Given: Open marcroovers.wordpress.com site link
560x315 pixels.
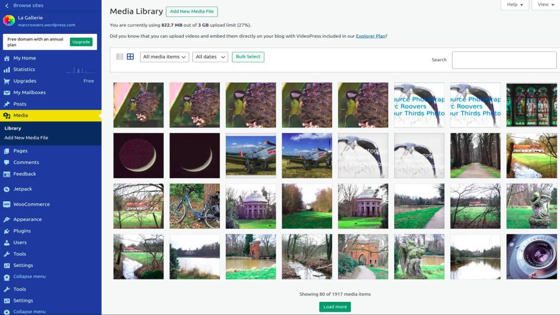Looking at the screenshot, I should pyautogui.click(x=46, y=25).
